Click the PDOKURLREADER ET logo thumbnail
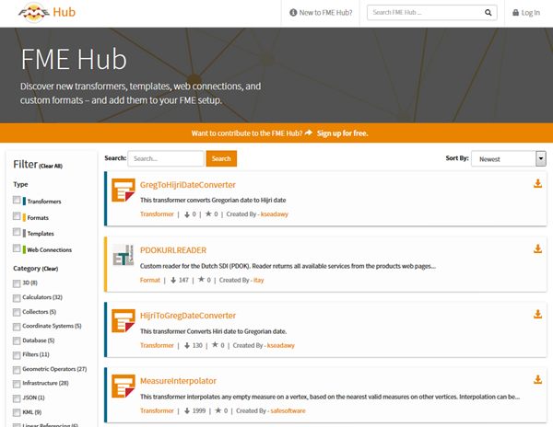This screenshot has width=553, height=427. tap(124, 255)
